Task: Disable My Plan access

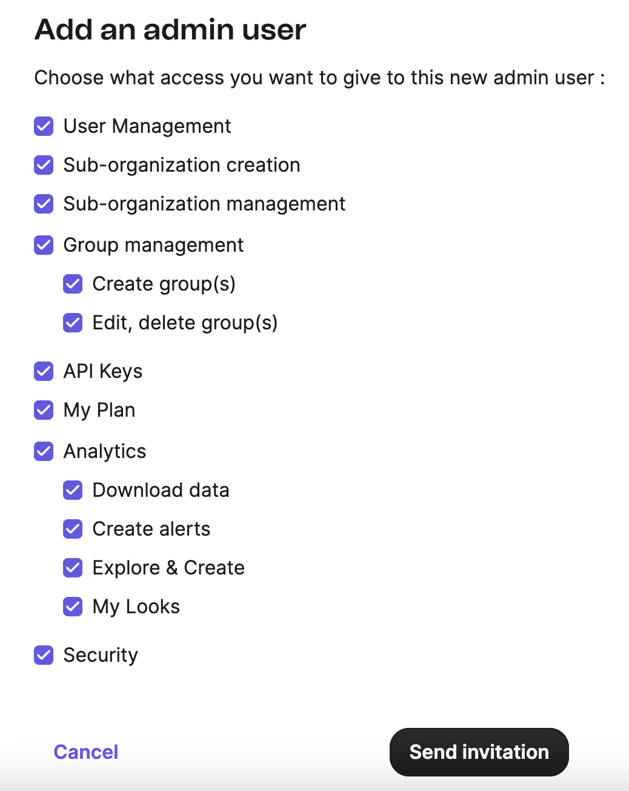Action: point(44,410)
